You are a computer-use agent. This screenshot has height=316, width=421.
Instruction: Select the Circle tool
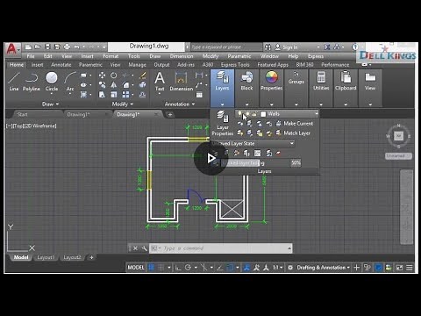[x=52, y=82]
